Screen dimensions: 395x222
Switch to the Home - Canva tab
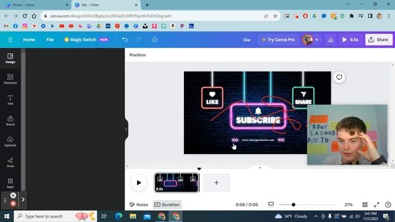pos(37,5)
